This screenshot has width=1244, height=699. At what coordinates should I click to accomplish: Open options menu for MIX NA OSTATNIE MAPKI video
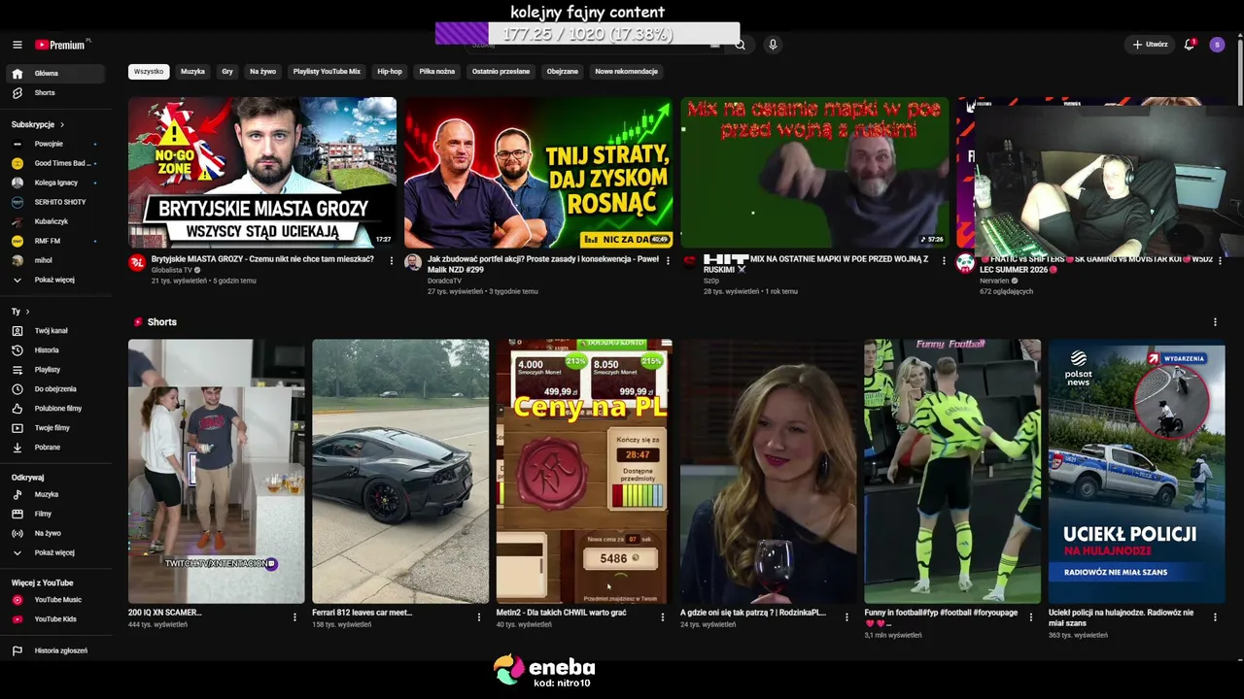pyautogui.click(x=944, y=261)
